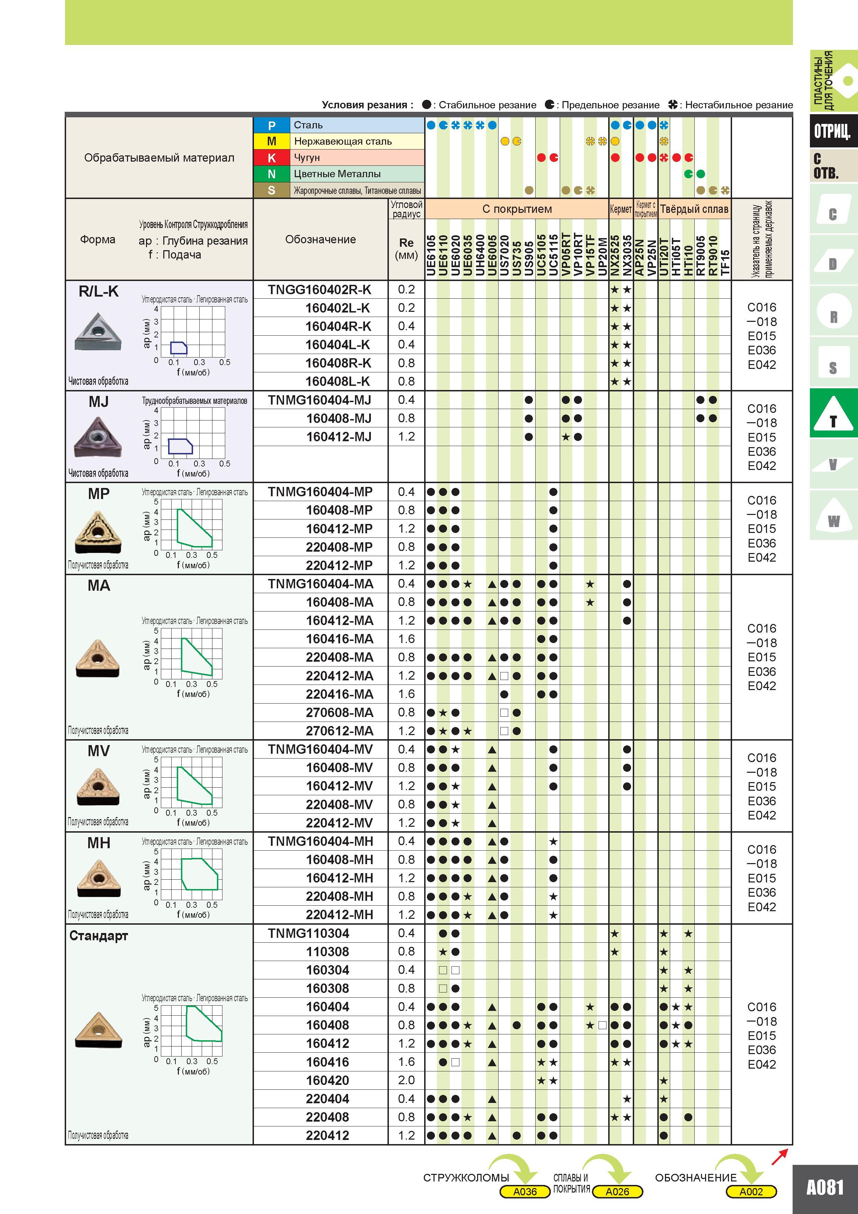The image size is (858, 1214).
Task: Select designation TNMG160404-MJ
Action: (320, 400)
